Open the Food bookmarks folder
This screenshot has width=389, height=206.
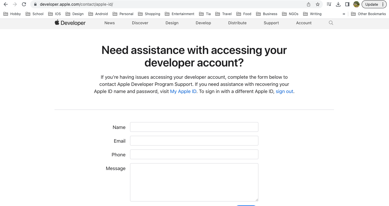coord(244,14)
